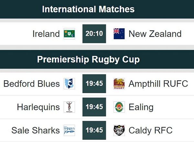Select the 19:45 Sale Sharks kickoff box
This screenshot has height=142, width=194.
94,130
